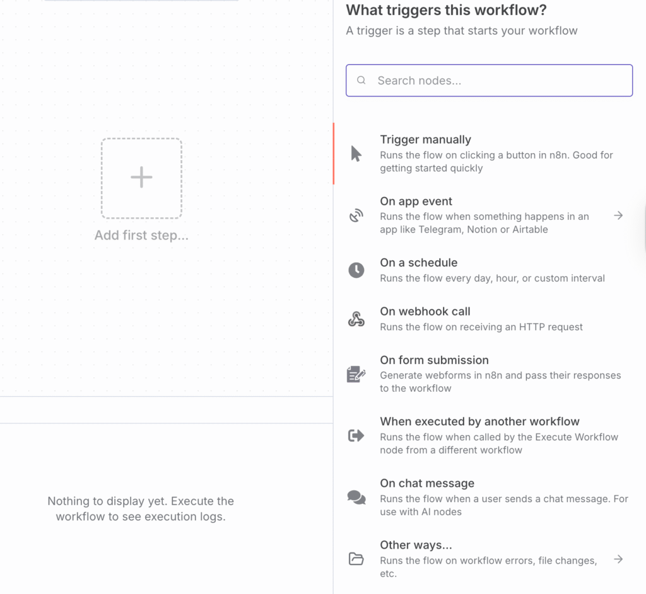
Task: Click the folder icon for Other ways
Action: pos(356,559)
